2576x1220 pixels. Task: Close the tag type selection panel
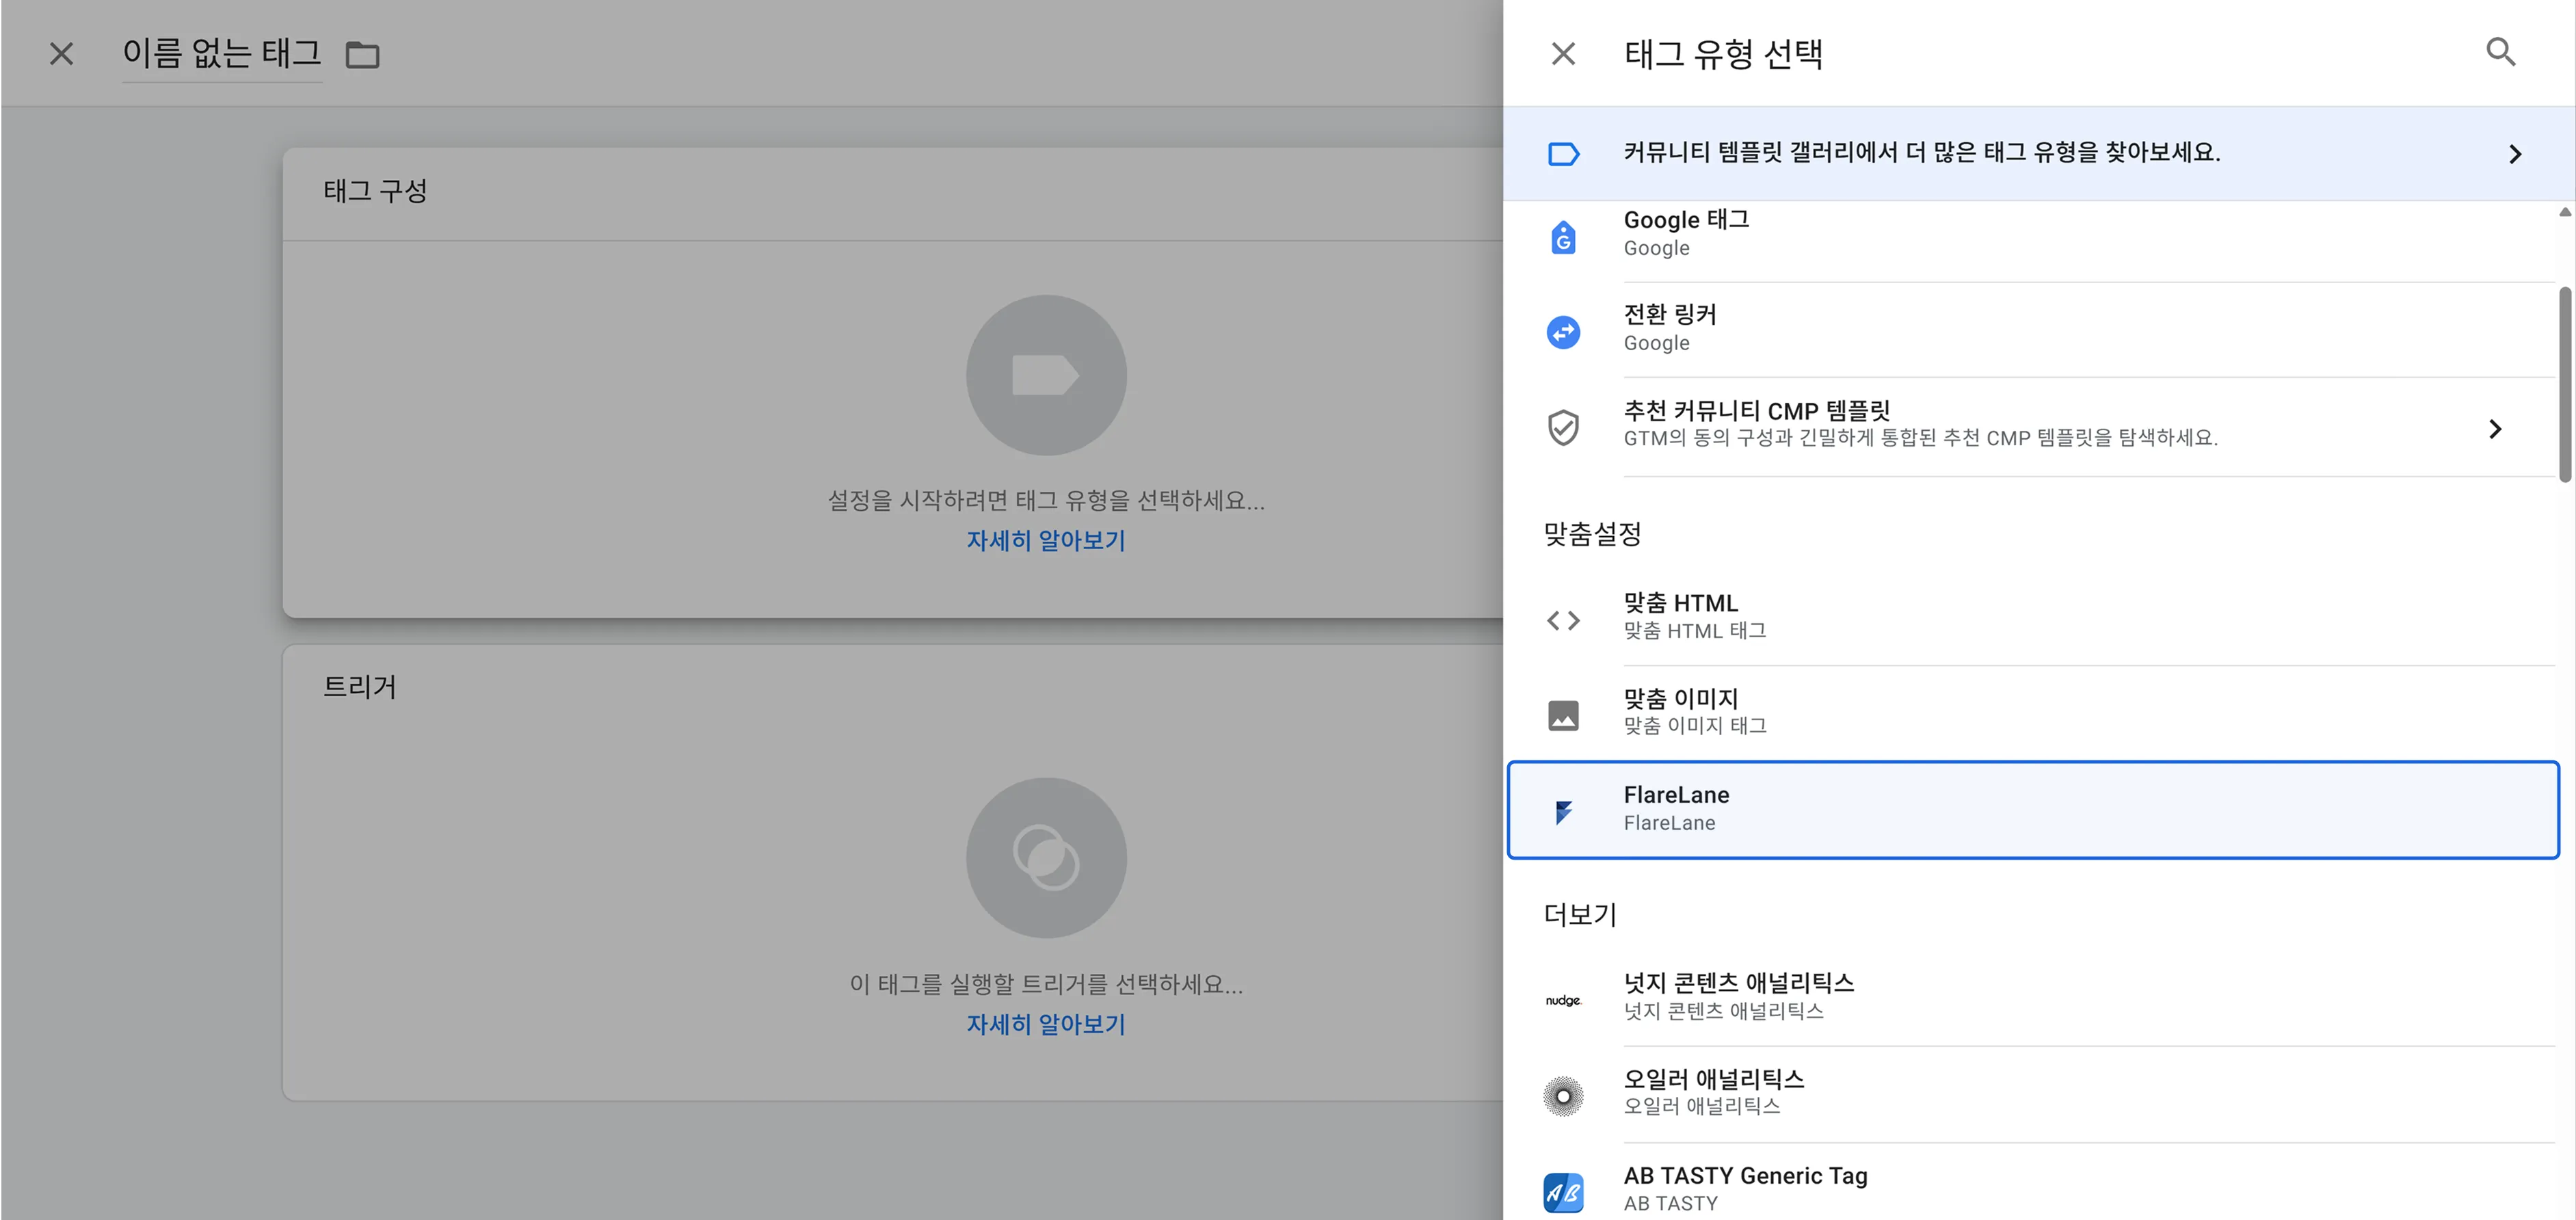pyautogui.click(x=1563, y=54)
